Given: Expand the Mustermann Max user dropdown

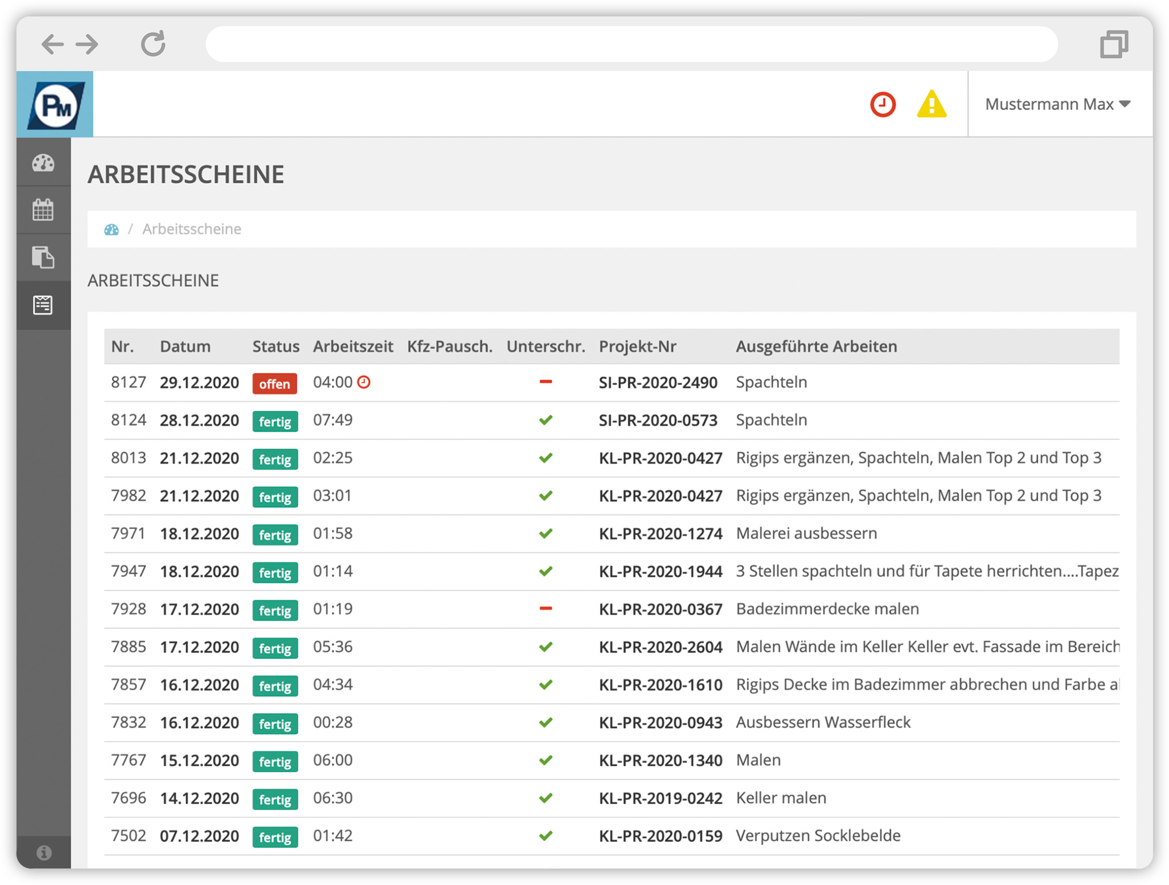Looking at the screenshot, I should [1057, 105].
